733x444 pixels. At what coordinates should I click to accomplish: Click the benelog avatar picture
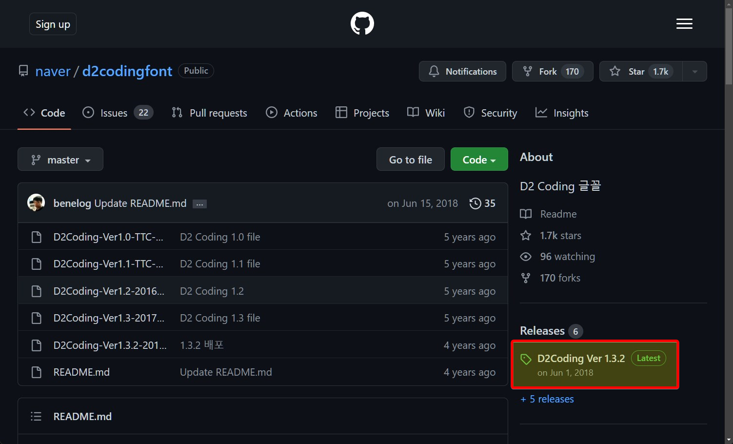point(36,202)
